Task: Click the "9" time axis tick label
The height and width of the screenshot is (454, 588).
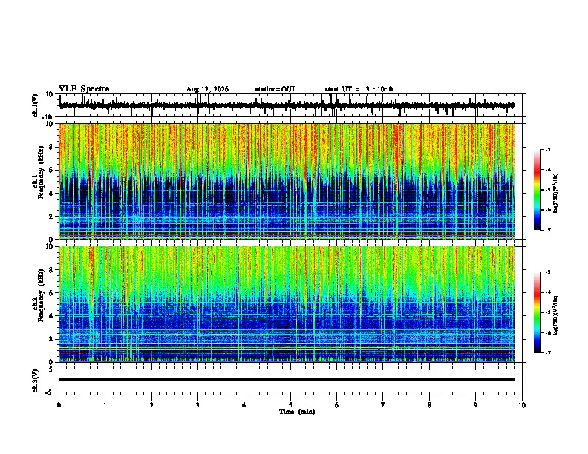Action: (475, 405)
